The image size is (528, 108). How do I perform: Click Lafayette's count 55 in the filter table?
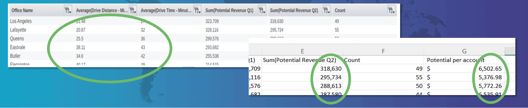337,30
